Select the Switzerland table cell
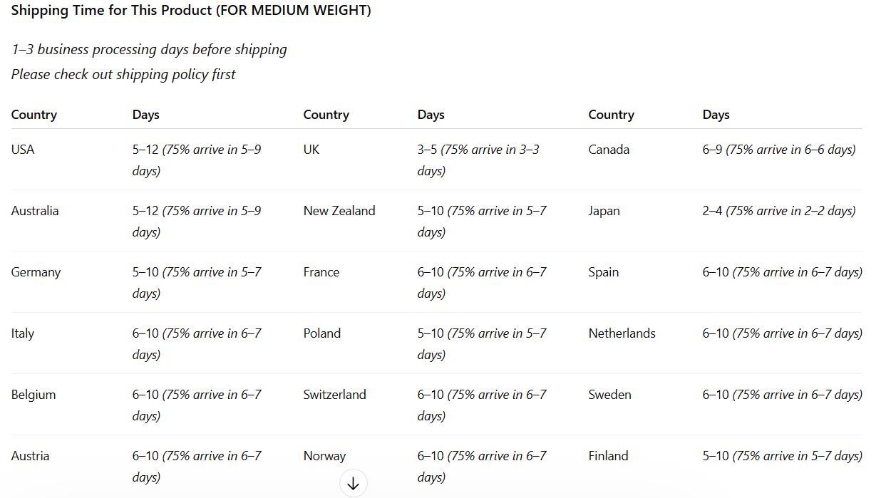This screenshot has width=886, height=498. point(334,395)
